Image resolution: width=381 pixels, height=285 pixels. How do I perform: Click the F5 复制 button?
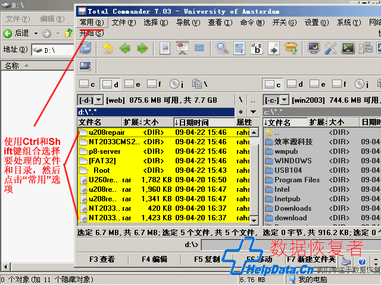(207, 259)
